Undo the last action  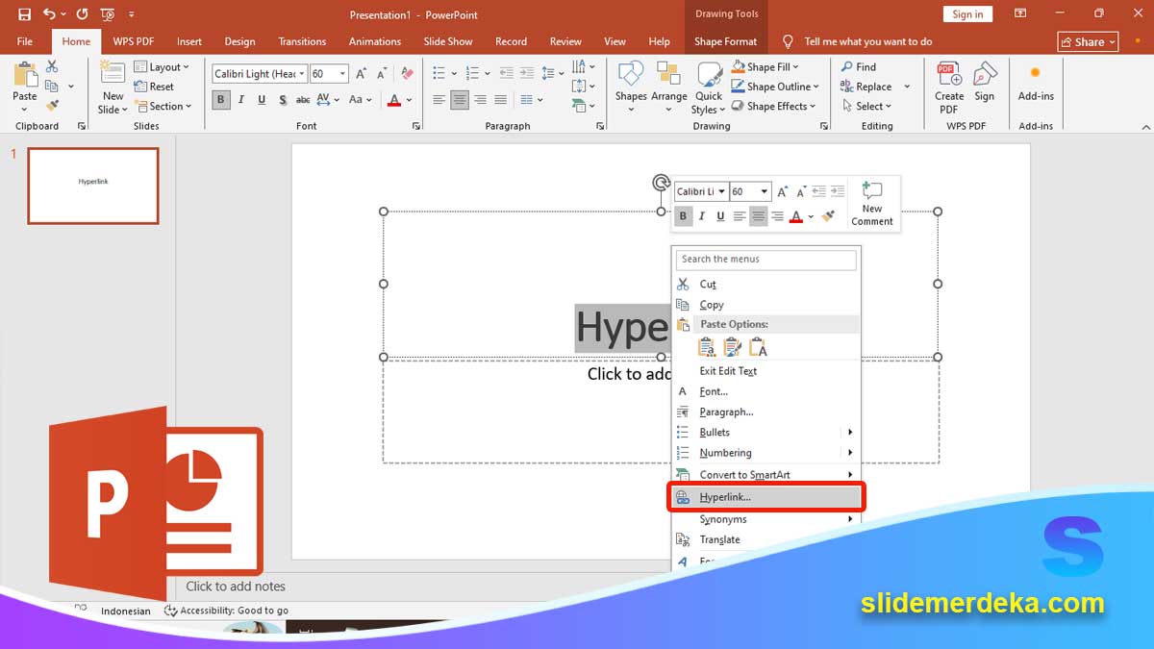(x=49, y=14)
